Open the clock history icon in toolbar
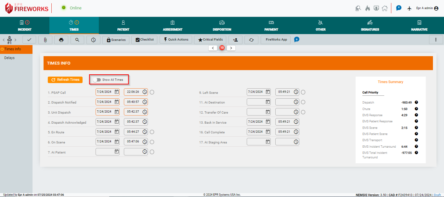 pos(93,40)
